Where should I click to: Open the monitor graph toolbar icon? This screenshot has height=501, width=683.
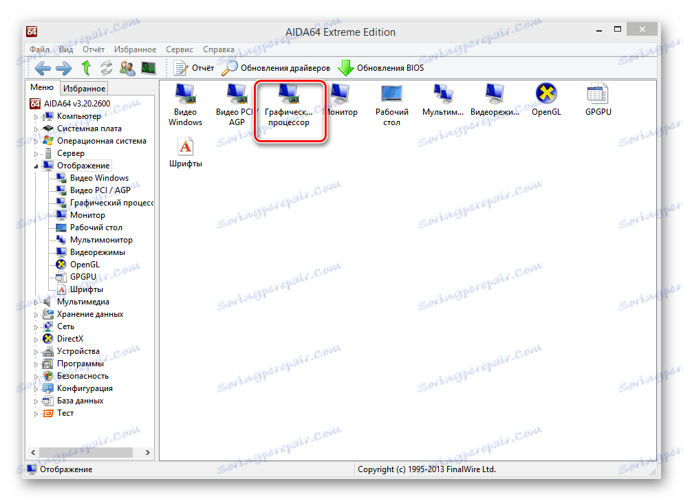pos(149,68)
